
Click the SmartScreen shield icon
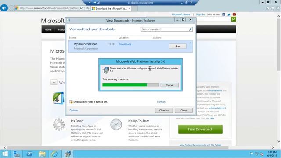pyautogui.click(x=71, y=102)
